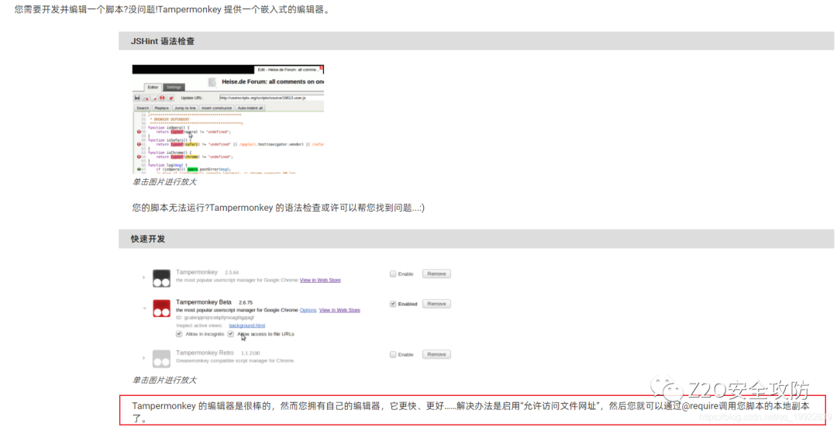The width and height of the screenshot is (837, 427).
Task: Click the Jump to line button
Action: (185, 108)
